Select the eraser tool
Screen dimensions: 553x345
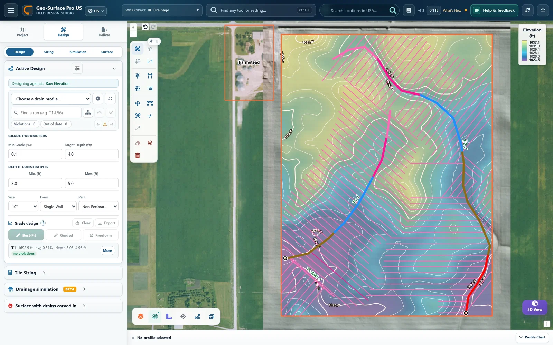[138, 143]
